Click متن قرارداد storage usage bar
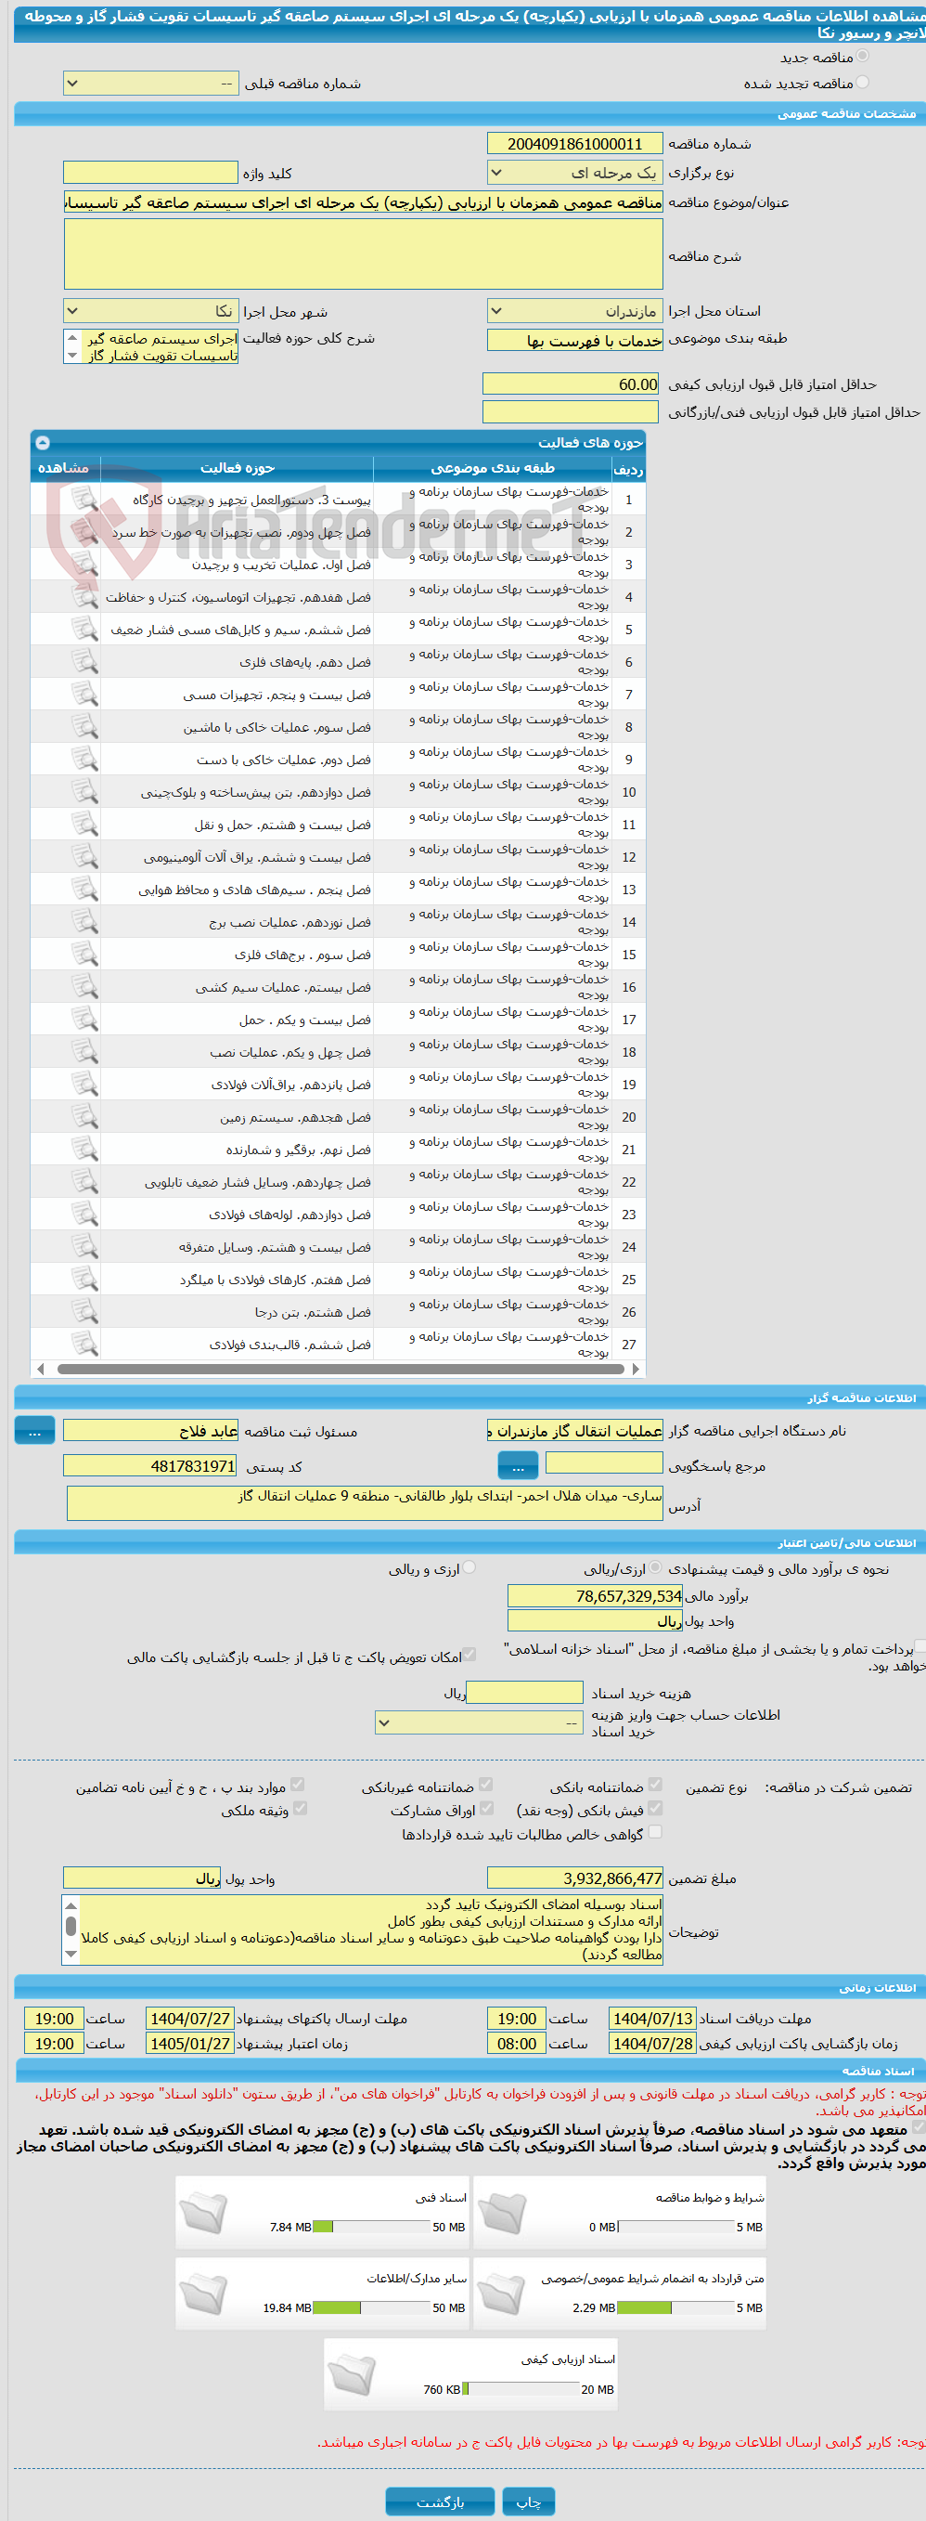Viewport: 926px width, 2521px height. click(675, 2307)
